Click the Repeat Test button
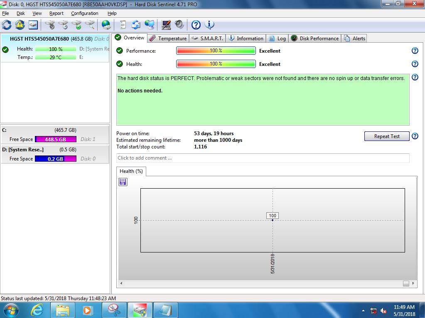Image resolution: width=425 pixels, height=318 pixels. (x=387, y=136)
